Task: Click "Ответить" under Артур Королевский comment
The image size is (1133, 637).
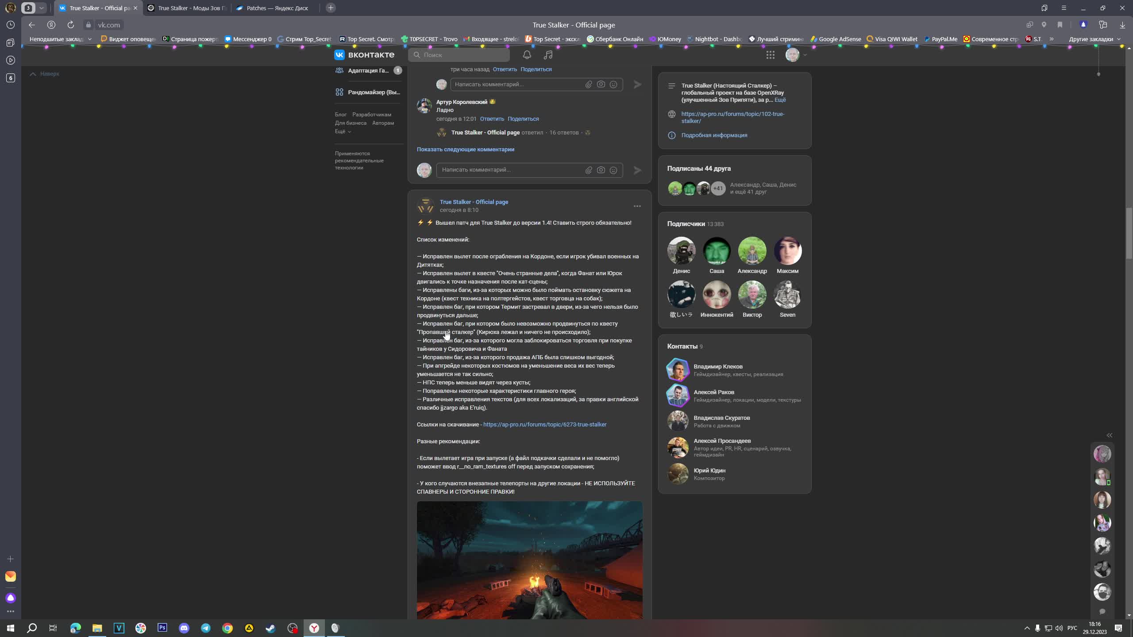Action: pos(492,119)
